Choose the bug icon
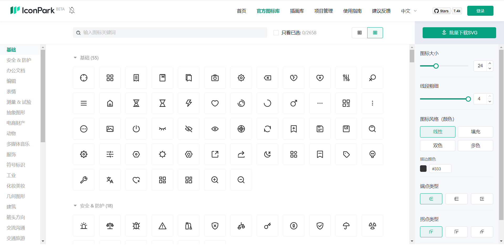Image resolution: width=504 pixels, height=247 pixels. tap(136, 226)
